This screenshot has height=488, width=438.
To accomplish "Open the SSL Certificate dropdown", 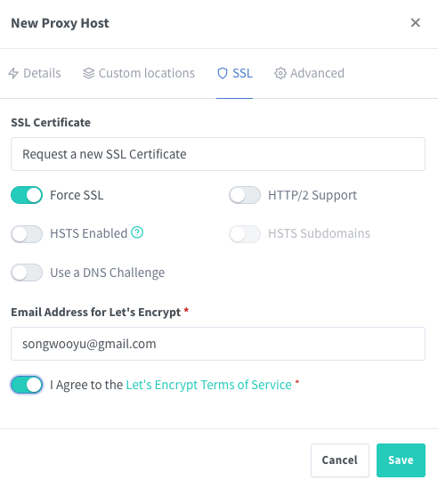I will (x=218, y=154).
